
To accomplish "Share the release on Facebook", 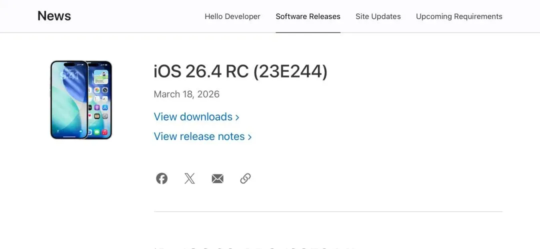I will point(161,178).
